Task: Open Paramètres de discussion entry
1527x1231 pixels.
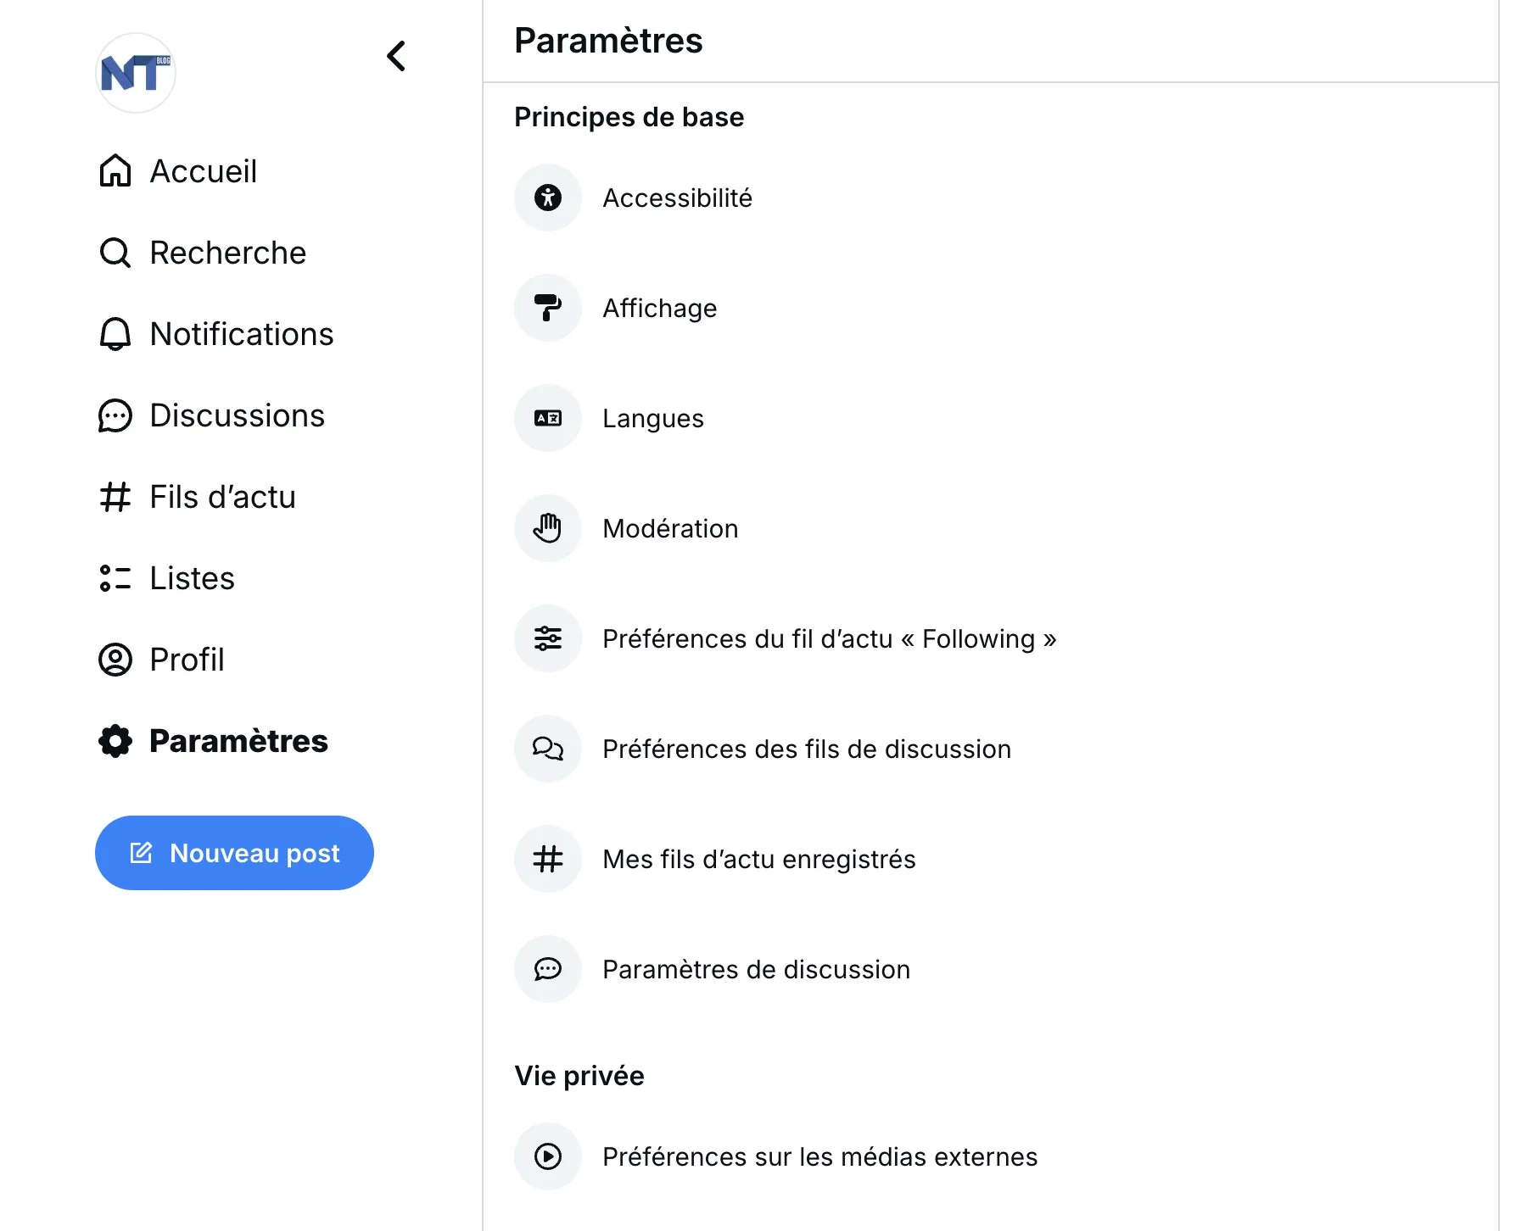Action: (x=756, y=969)
